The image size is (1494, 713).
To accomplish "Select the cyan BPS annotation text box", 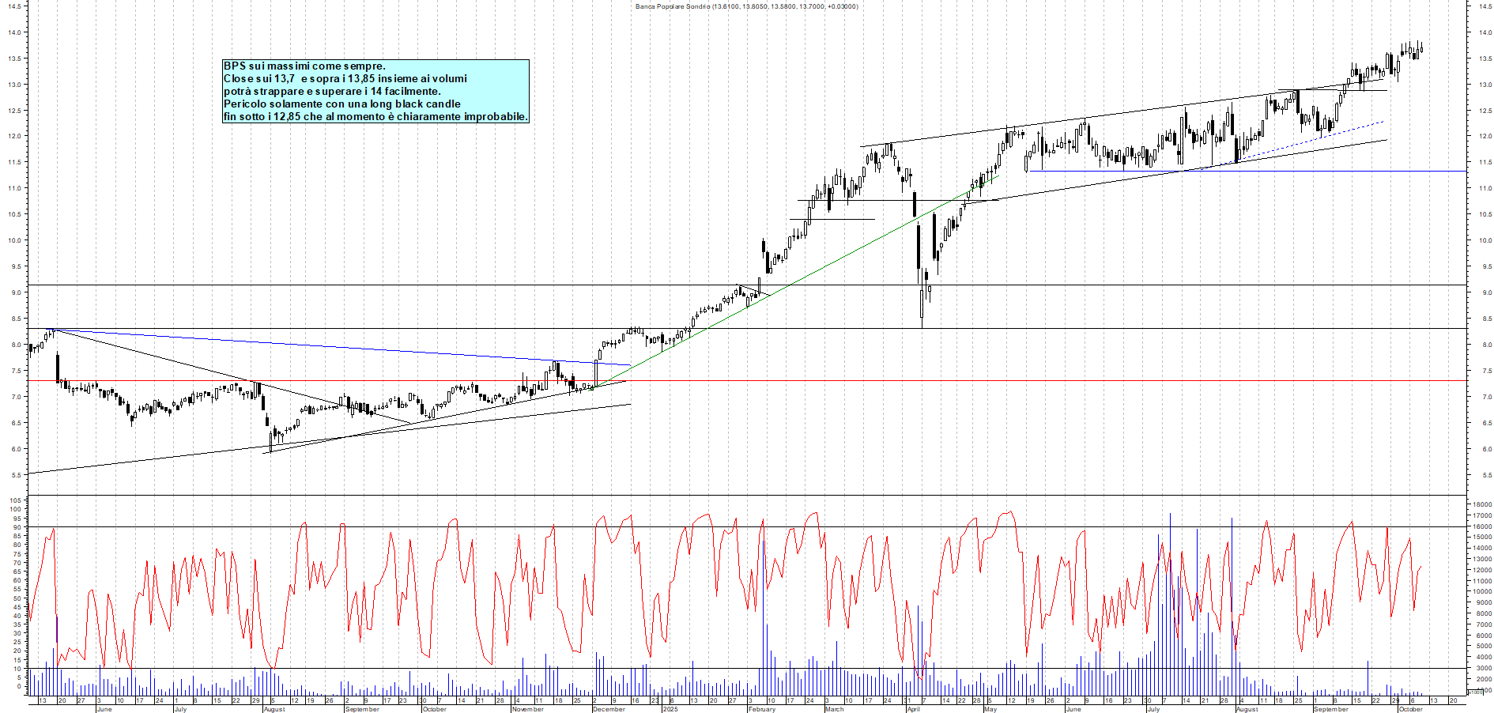I will (375, 91).
